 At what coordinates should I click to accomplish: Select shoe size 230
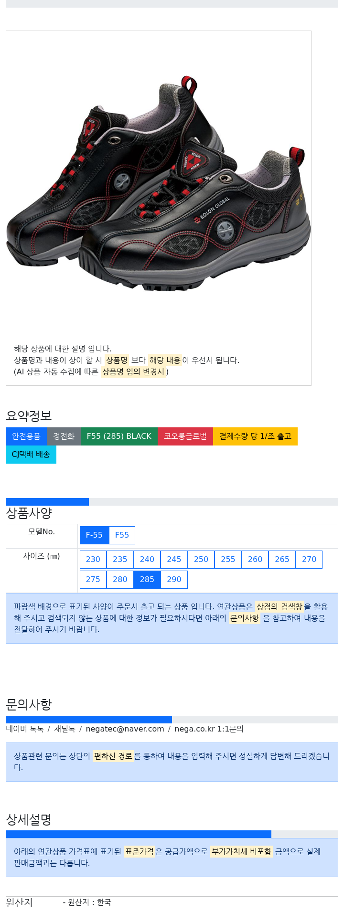tap(93, 559)
